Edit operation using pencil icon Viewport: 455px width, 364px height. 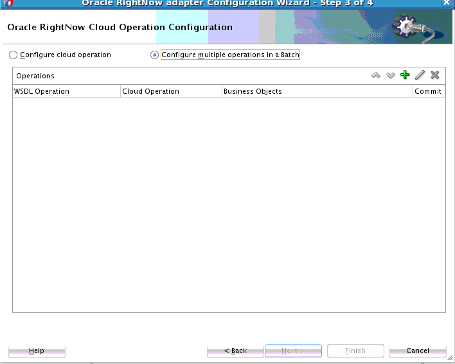(420, 74)
